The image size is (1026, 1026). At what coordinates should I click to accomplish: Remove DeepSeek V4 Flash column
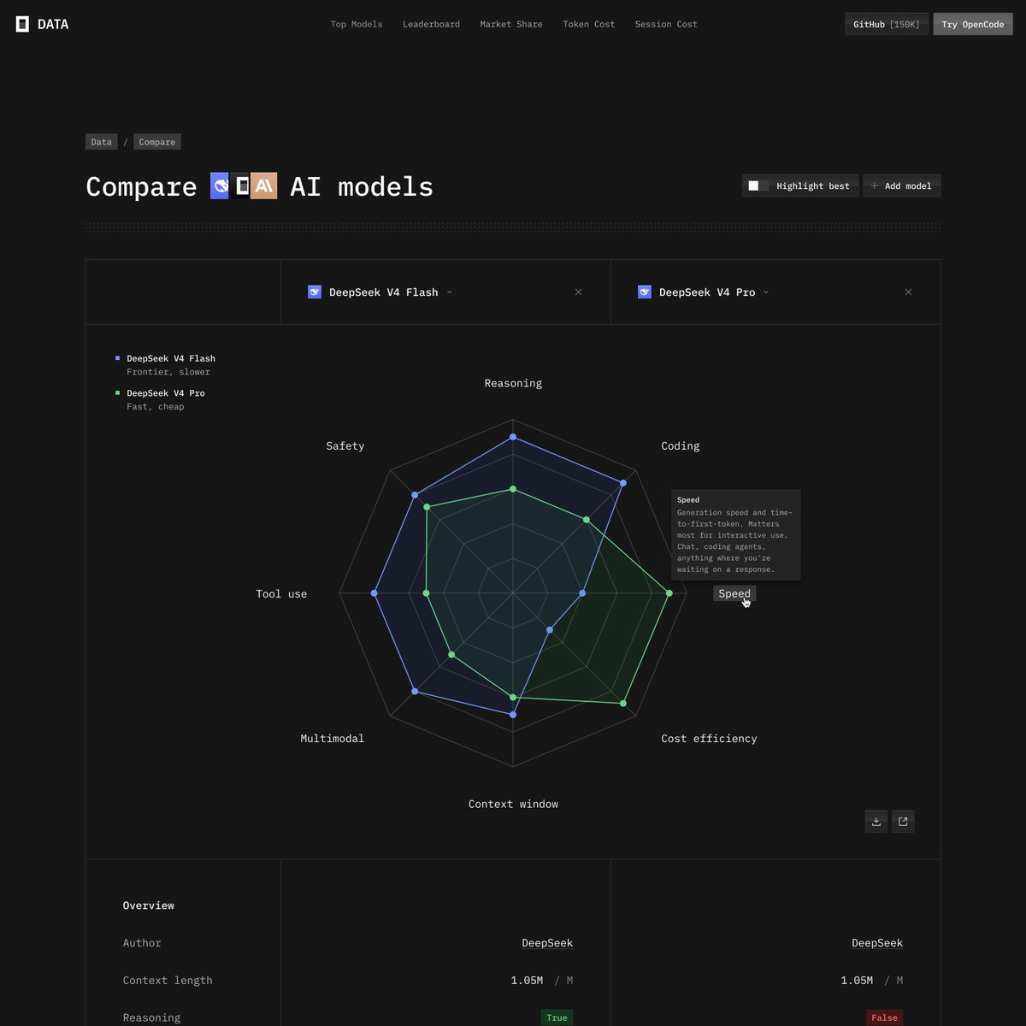pyautogui.click(x=578, y=292)
